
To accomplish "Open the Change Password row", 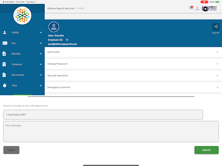I will (x=133, y=64).
